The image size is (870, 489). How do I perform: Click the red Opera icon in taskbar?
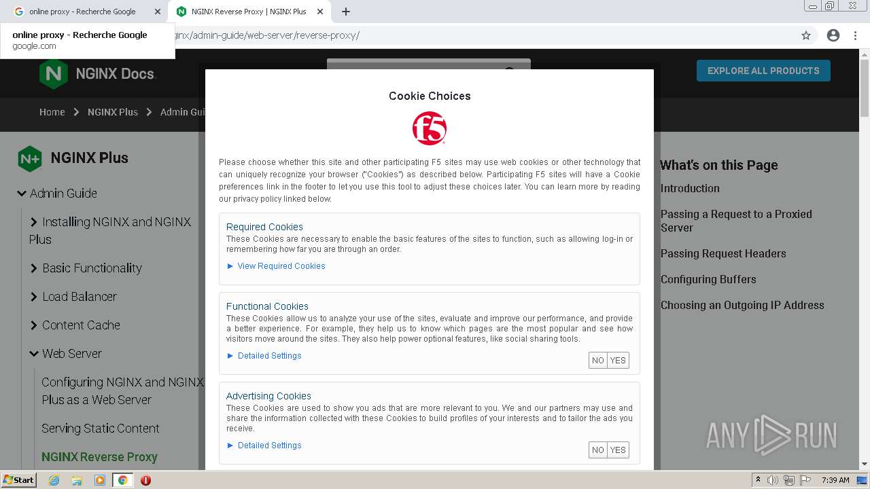[x=145, y=480]
